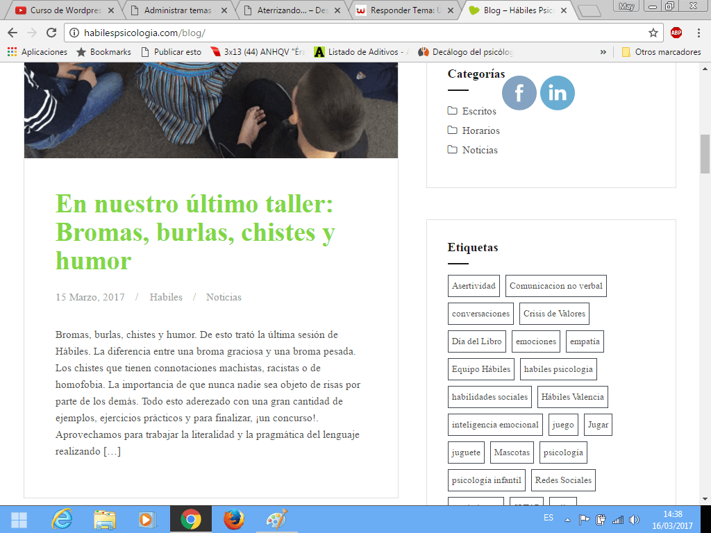Open the Adblock Plus extension icon
Image resolution: width=711 pixels, height=533 pixels.
(x=676, y=33)
